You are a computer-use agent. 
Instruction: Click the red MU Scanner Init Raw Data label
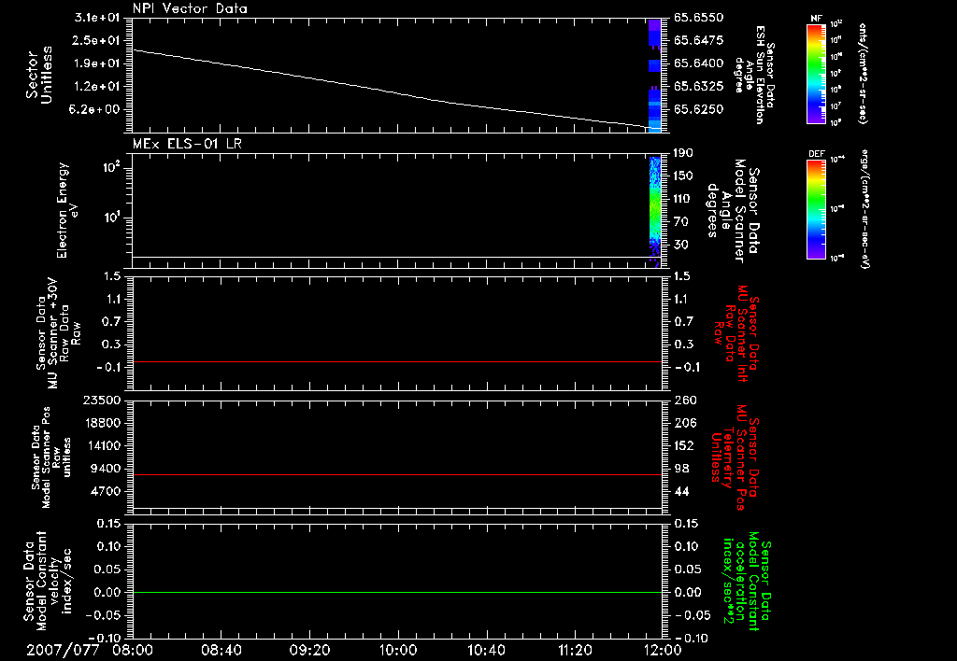point(735,333)
